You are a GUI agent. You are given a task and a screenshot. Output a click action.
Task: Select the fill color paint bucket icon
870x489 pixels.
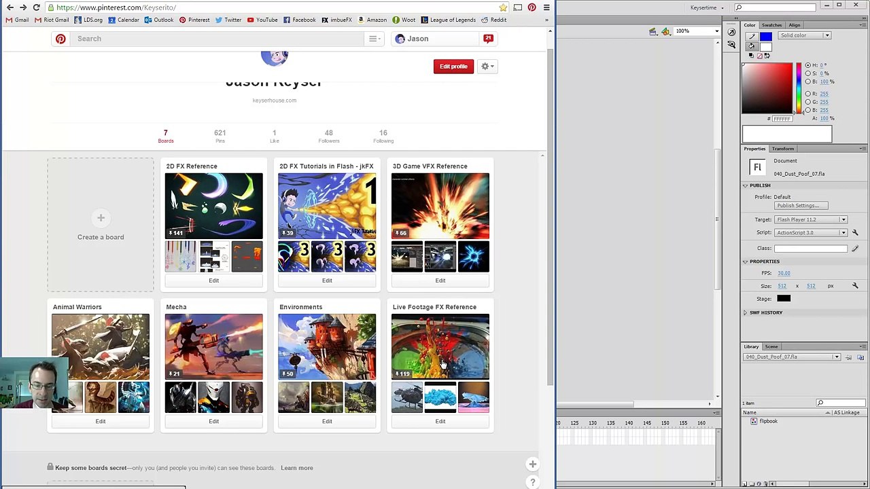tap(751, 46)
